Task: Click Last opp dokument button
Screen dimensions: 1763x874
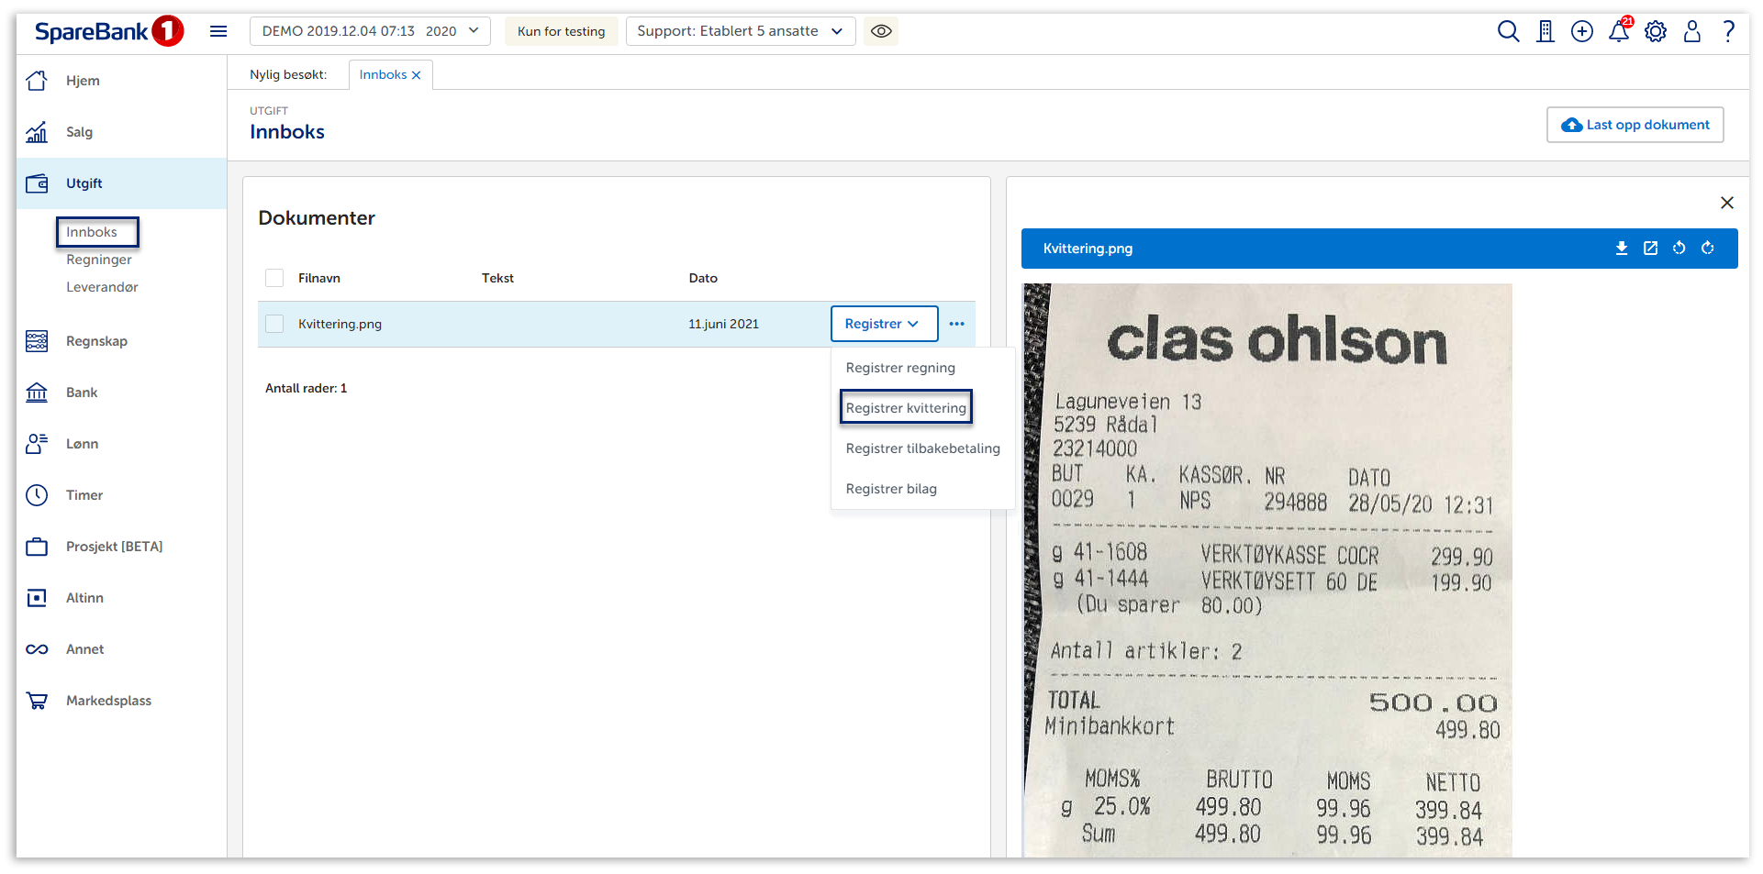Action: click(x=1635, y=125)
